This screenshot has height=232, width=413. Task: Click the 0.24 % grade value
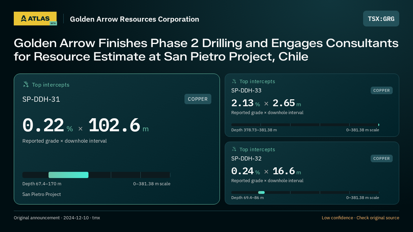tap(245, 171)
